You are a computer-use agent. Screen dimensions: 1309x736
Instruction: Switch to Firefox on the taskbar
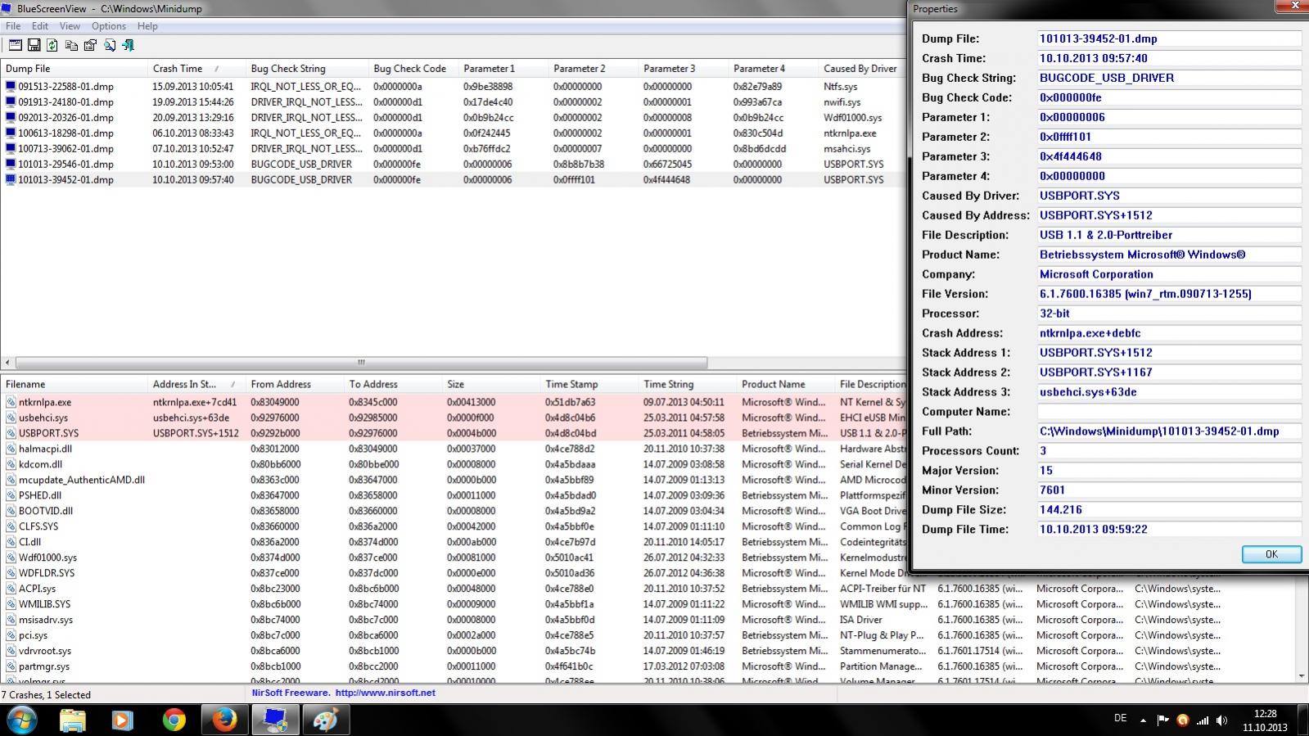pyautogui.click(x=223, y=720)
